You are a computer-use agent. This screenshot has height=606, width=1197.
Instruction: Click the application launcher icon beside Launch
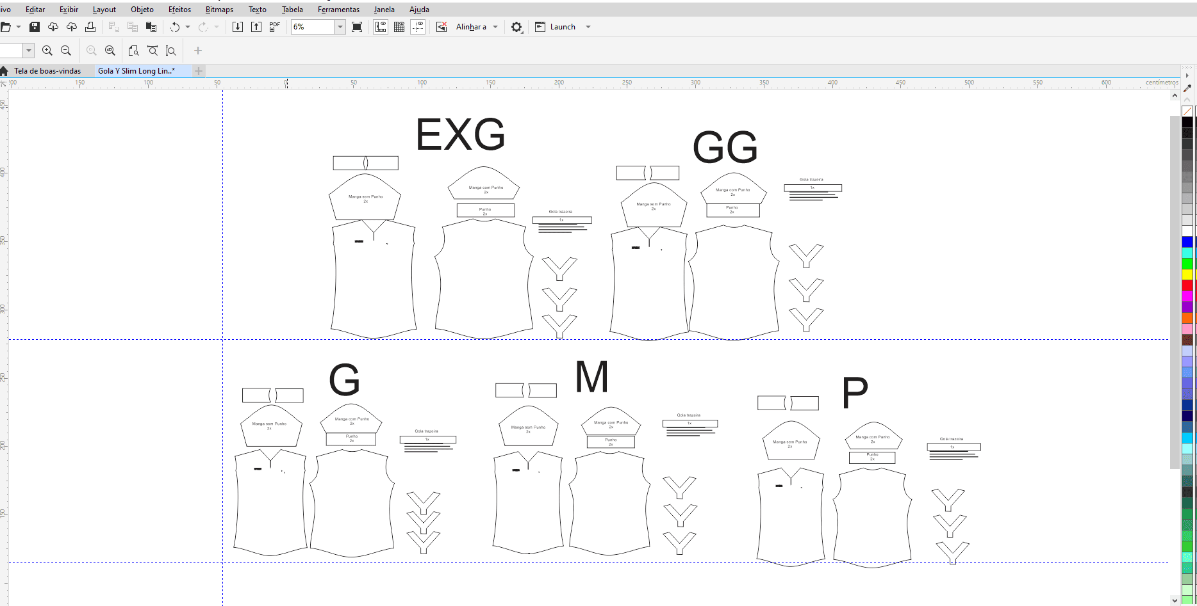coord(540,27)
